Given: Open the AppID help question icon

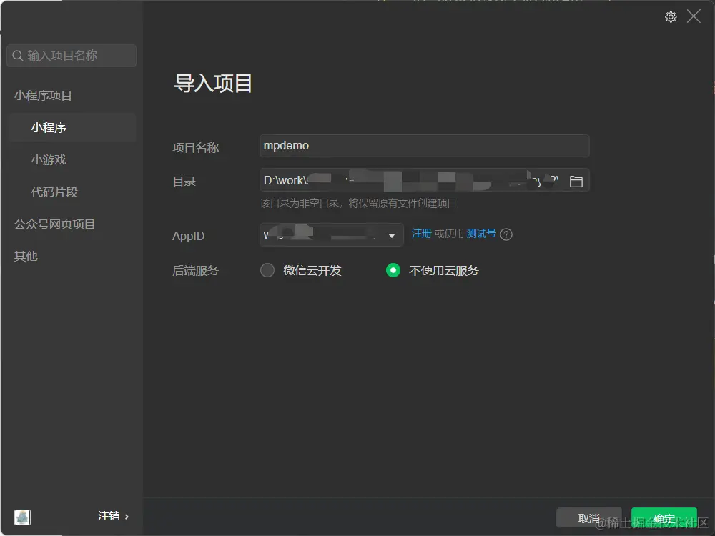Looking at the screenshot, I should click(x=506, y=234).
